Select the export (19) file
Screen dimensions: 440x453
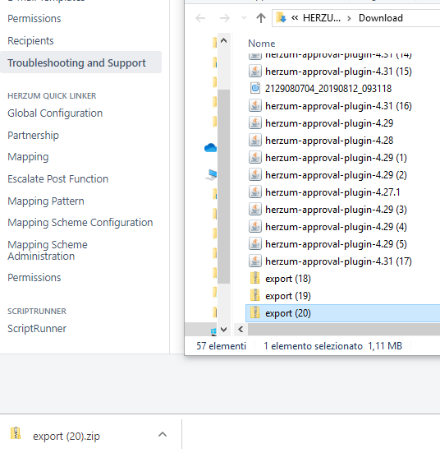coord(287,296)
